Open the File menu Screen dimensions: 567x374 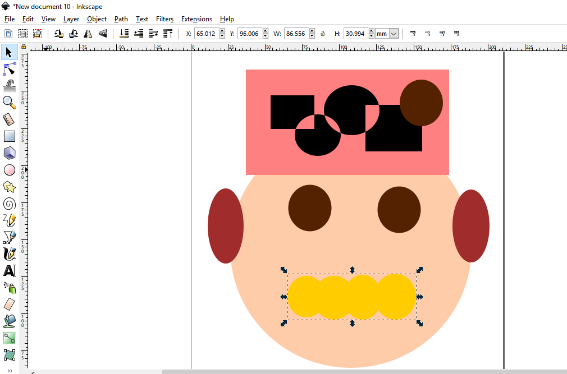[x=10, y=19]
